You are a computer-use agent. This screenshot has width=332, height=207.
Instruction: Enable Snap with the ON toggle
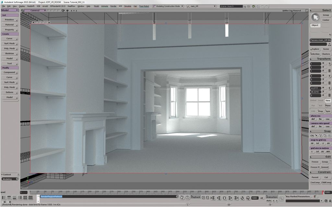[312, 135]
